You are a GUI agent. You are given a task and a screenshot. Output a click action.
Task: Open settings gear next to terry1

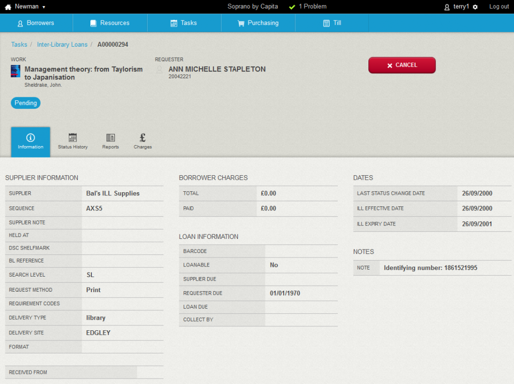475,7
